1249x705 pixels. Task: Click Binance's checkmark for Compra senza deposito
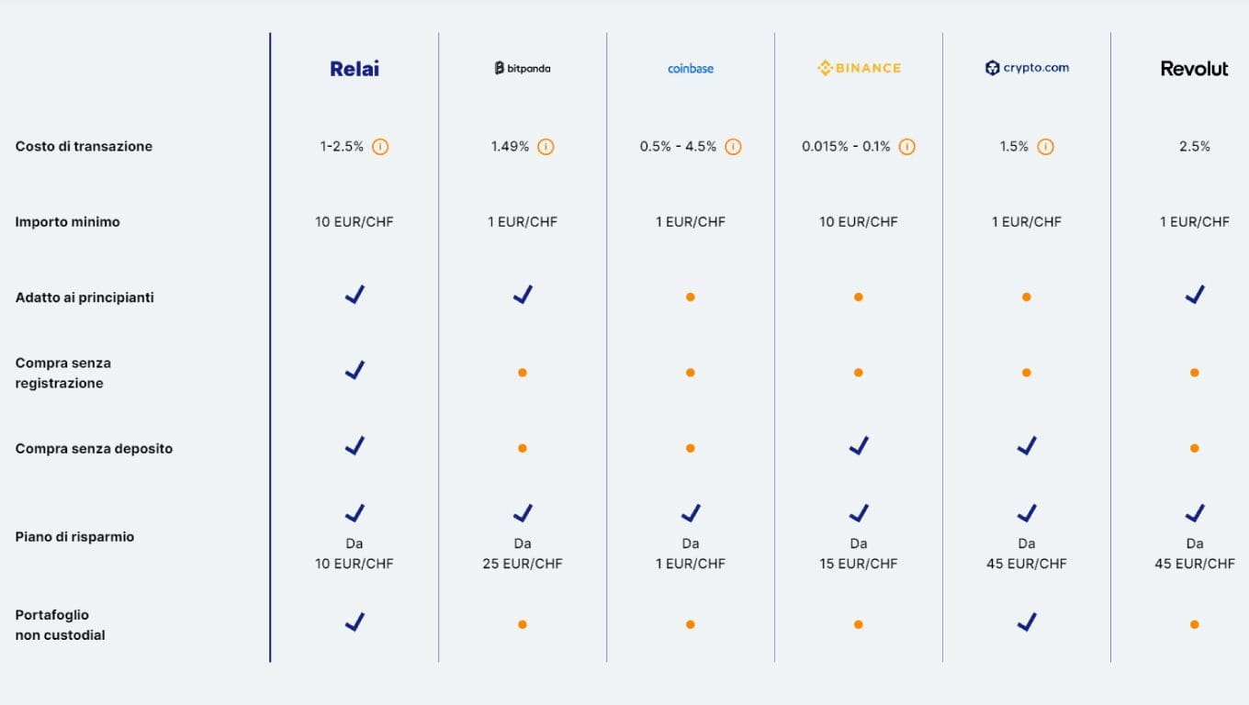(x=859, y=446)
